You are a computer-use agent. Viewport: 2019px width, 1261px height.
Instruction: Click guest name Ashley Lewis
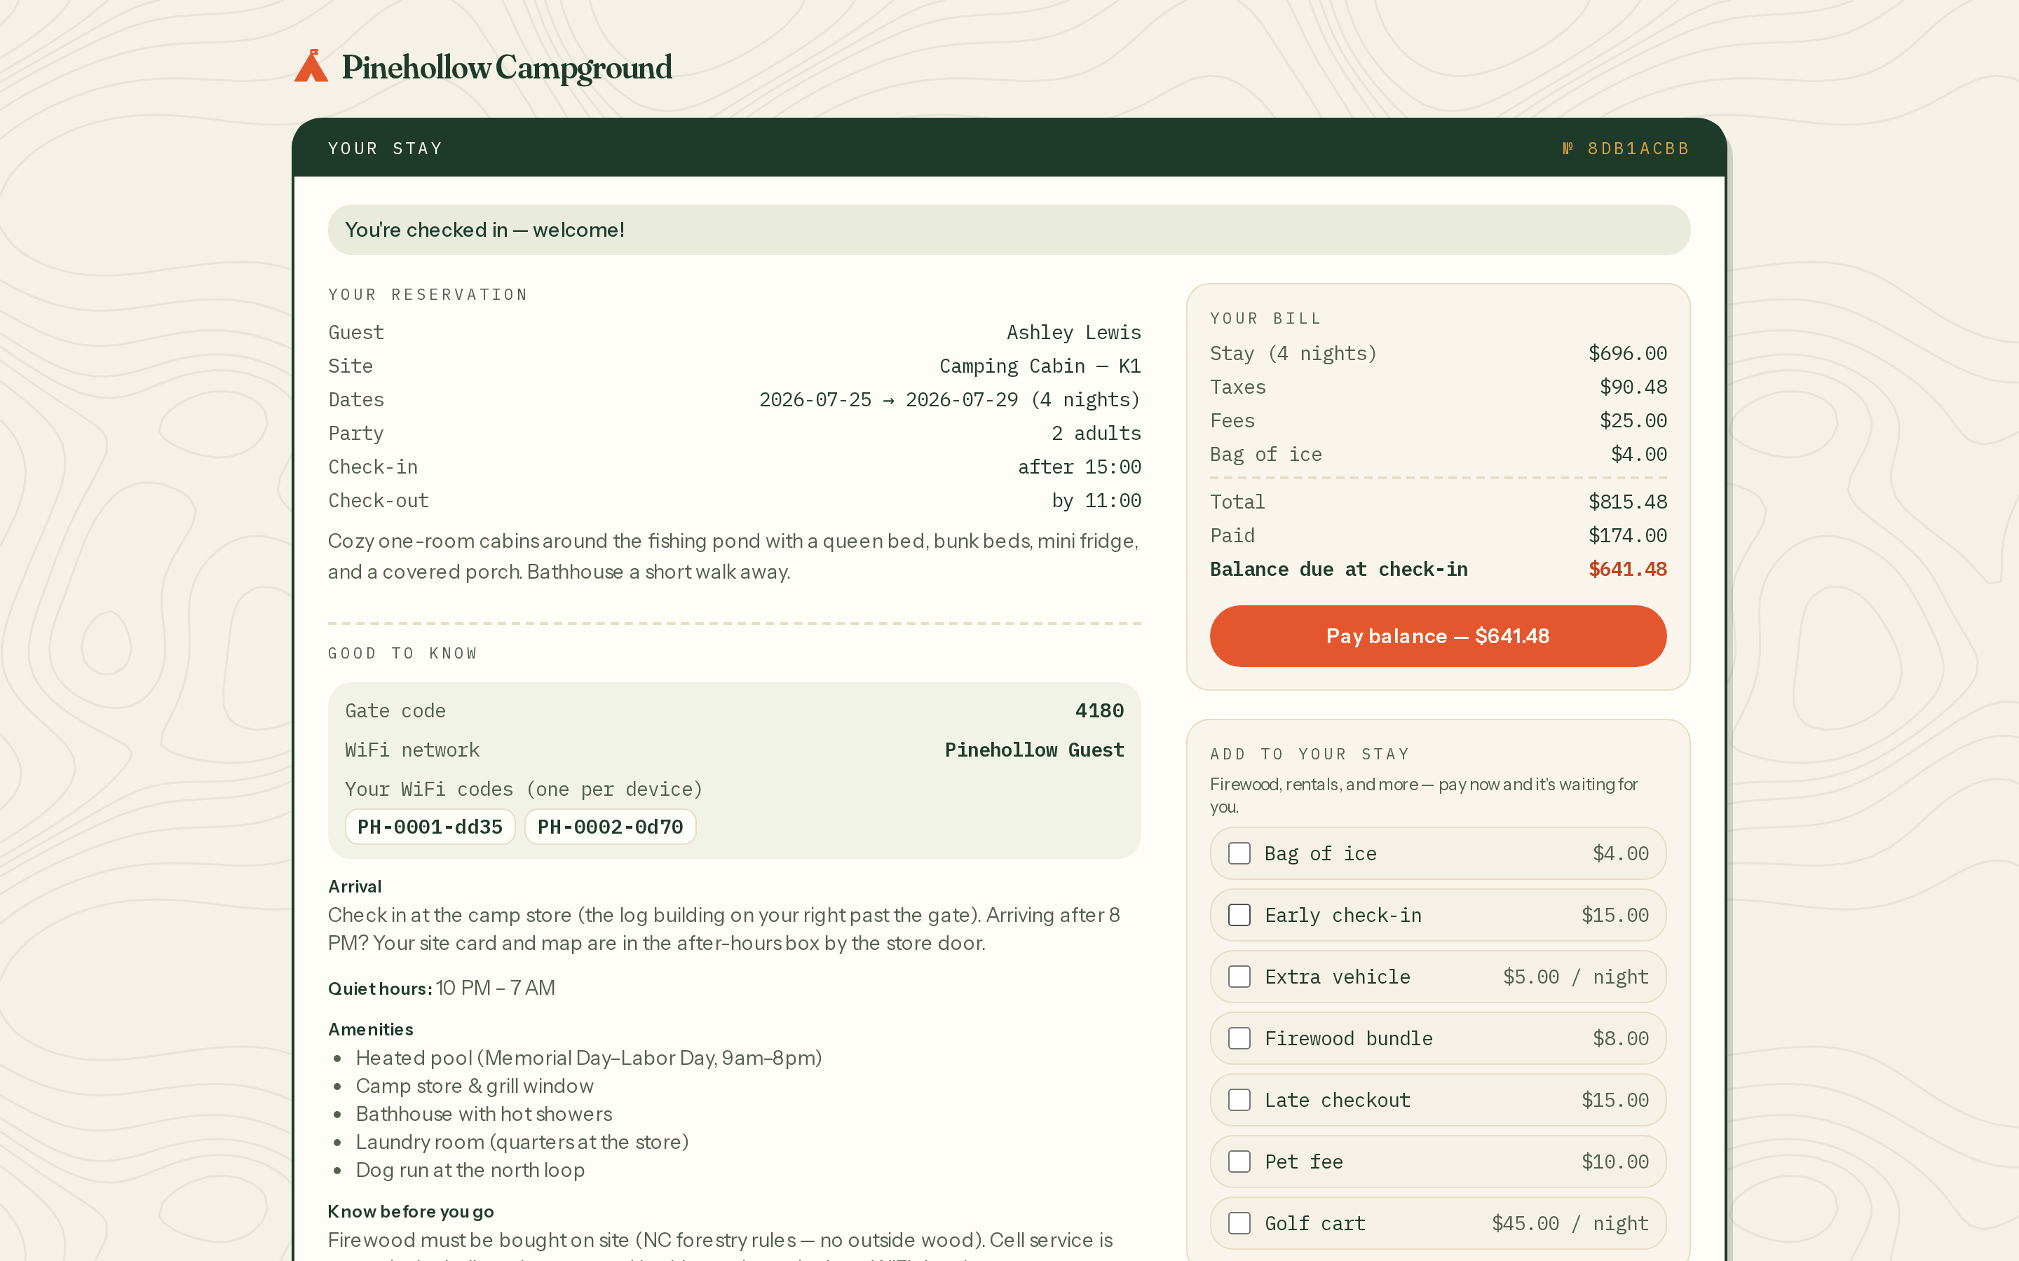[x=1073, y=332]
